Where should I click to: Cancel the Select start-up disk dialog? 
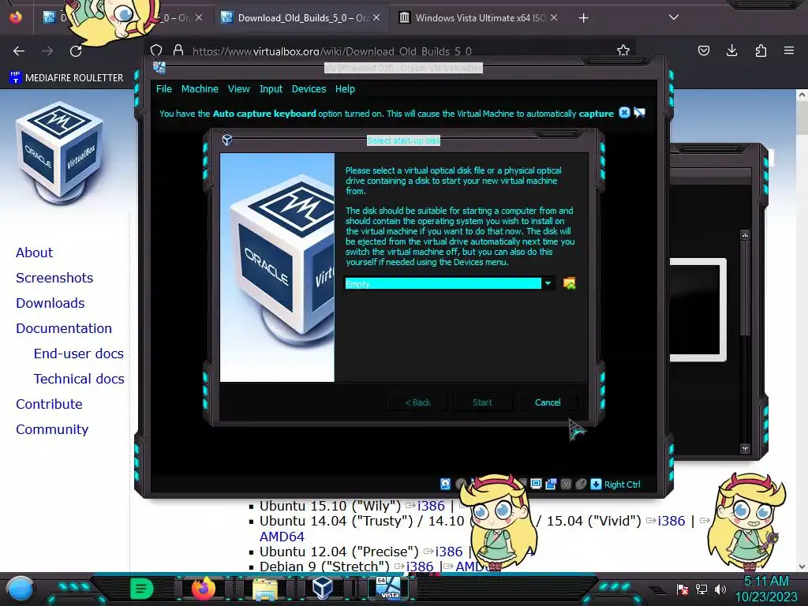point(548,402)
